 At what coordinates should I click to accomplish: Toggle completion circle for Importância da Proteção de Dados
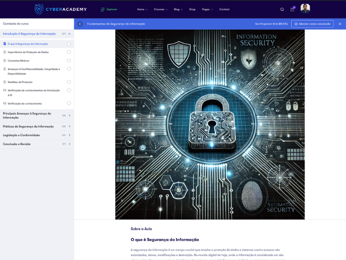(69, 52)
